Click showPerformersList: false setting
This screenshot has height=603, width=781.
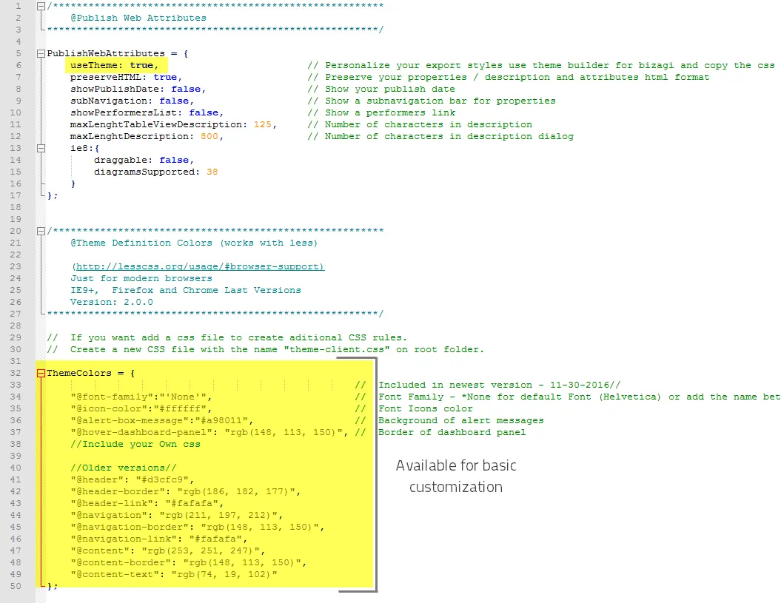pyautogui.click(x=147, y=112)
